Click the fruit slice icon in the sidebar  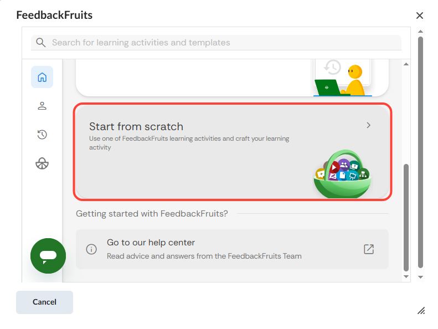[42, 163]
